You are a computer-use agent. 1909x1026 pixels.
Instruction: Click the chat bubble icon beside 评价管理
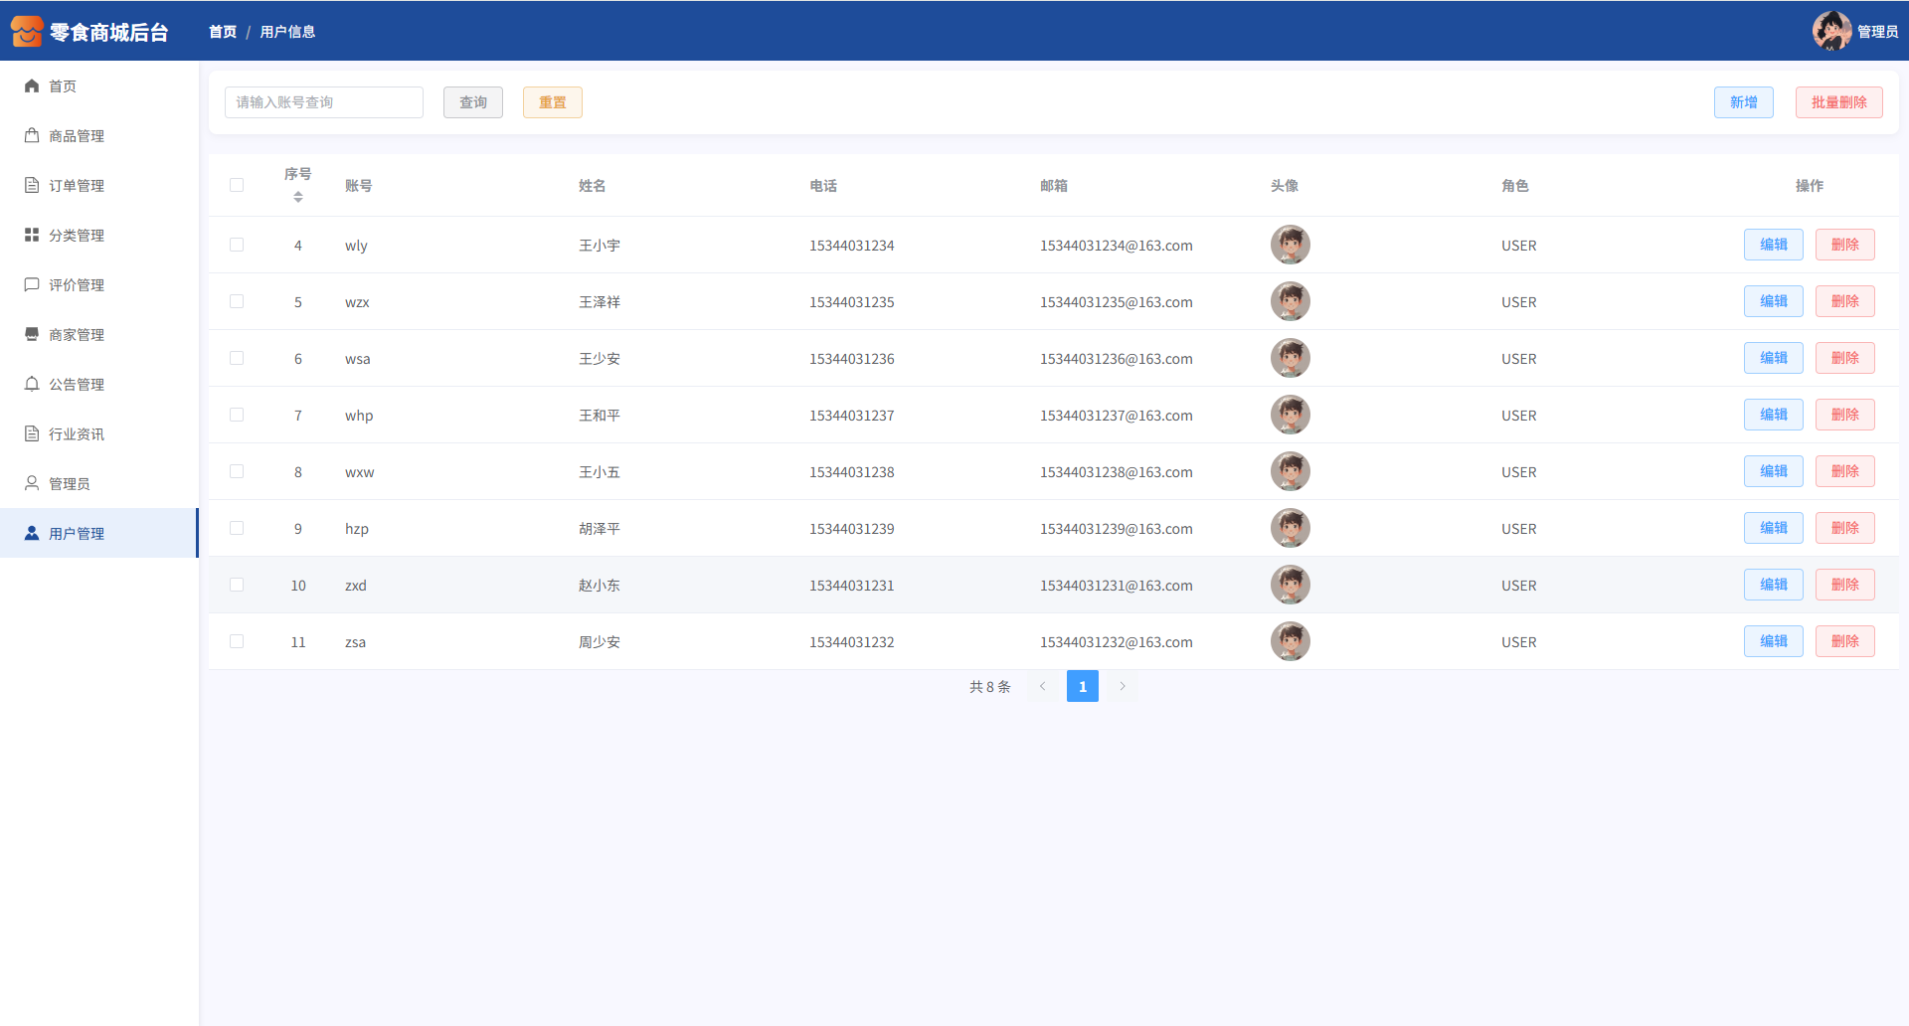coord(32,285)
